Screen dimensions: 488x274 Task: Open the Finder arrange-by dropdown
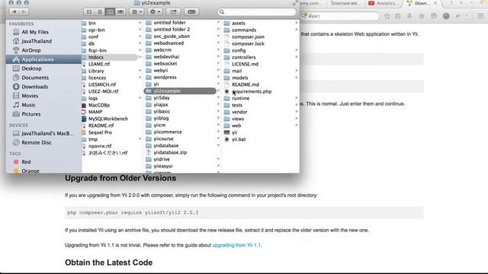[x=136, y=12]
